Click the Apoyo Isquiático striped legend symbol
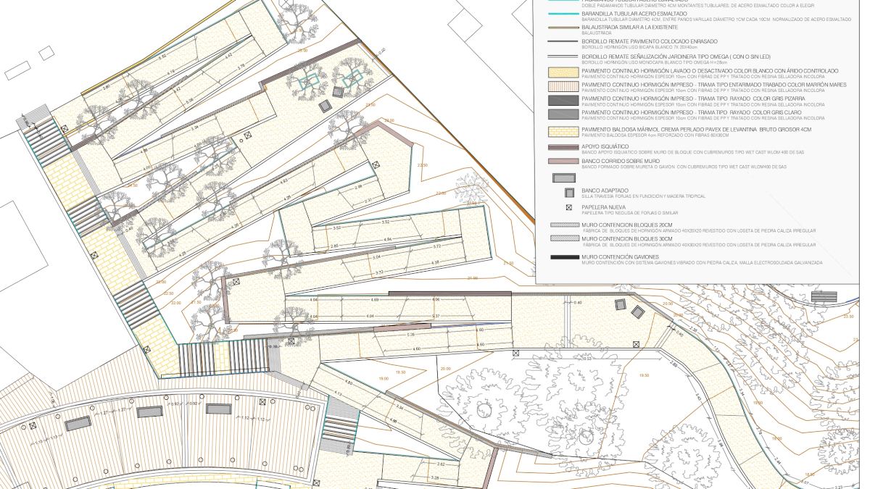This screenshot has height=489, width=870. pyautogui.click(x=558, y=146)
